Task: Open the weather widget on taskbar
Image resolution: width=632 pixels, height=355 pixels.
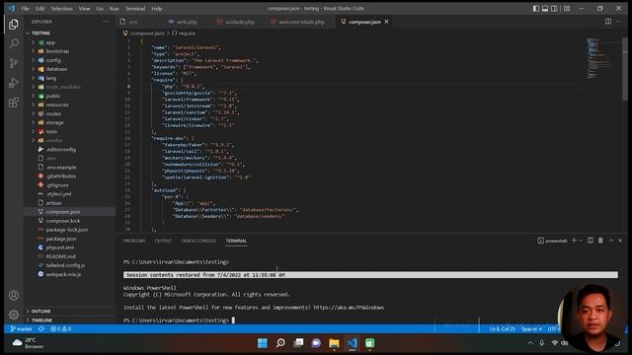Action: [28, 343]
